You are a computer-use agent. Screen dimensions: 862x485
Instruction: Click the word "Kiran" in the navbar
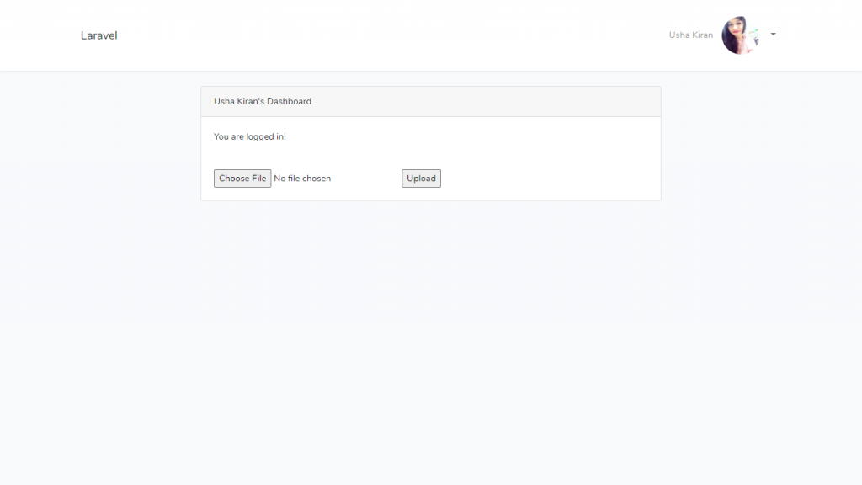tap(701, 35)
